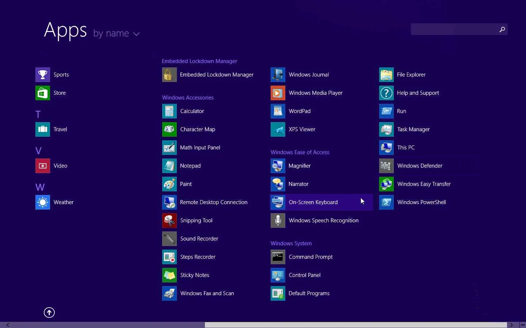Click the 'Windows PowerShell' label
526x328 pixels.
(x=422, y=202)
